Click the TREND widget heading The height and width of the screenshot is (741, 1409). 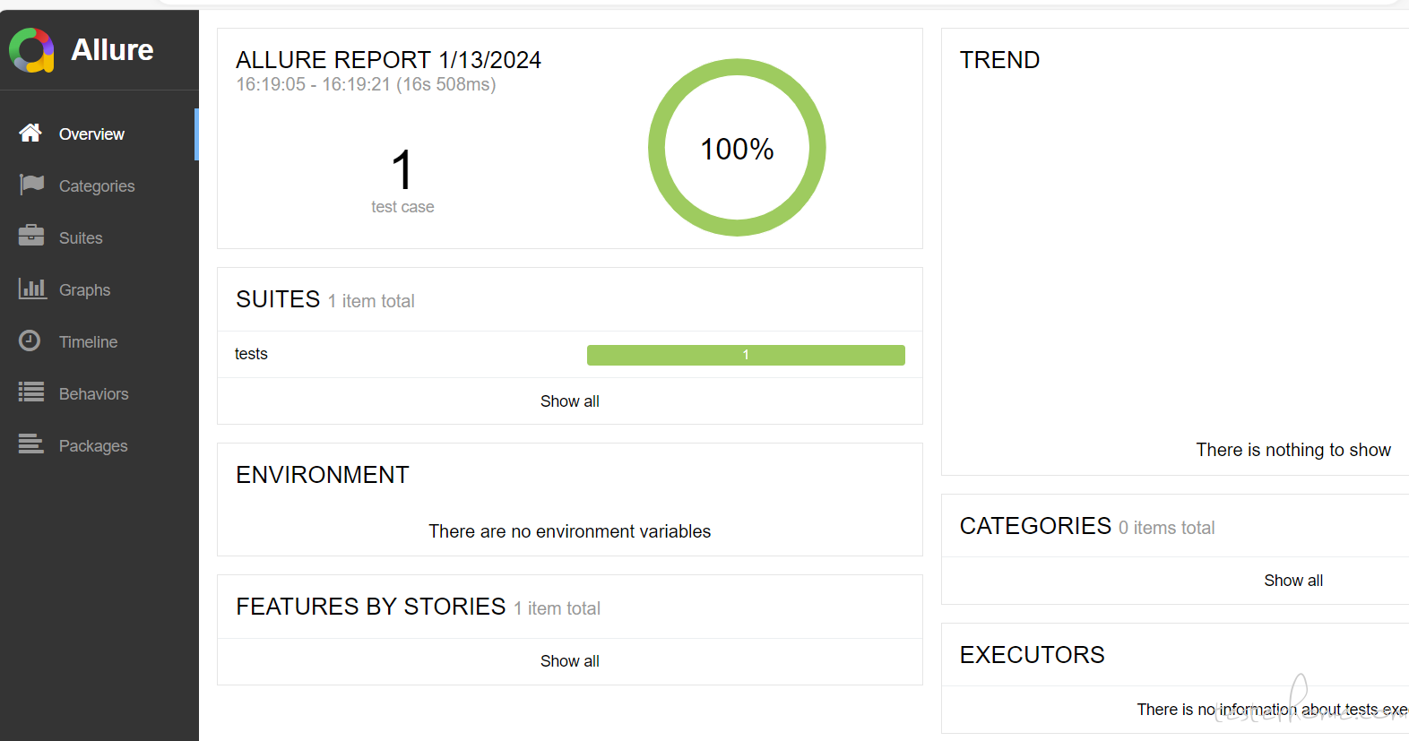point(999,60)
